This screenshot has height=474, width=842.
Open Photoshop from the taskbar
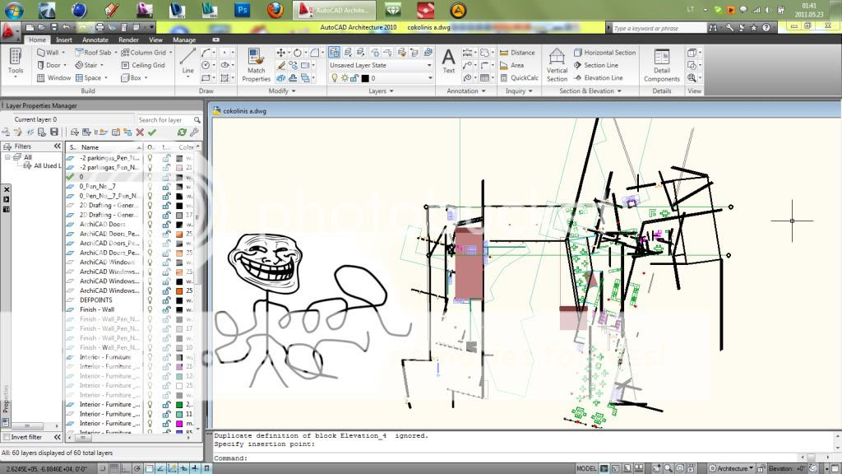point(243,10)
